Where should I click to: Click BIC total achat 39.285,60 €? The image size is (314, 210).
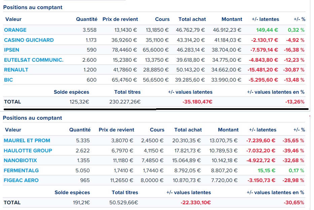[190, 80]
